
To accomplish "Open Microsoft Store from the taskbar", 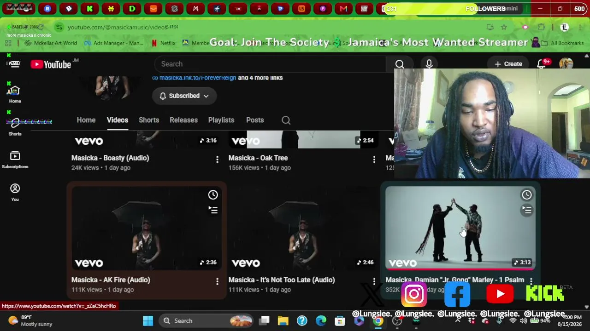I will point(340,321).
